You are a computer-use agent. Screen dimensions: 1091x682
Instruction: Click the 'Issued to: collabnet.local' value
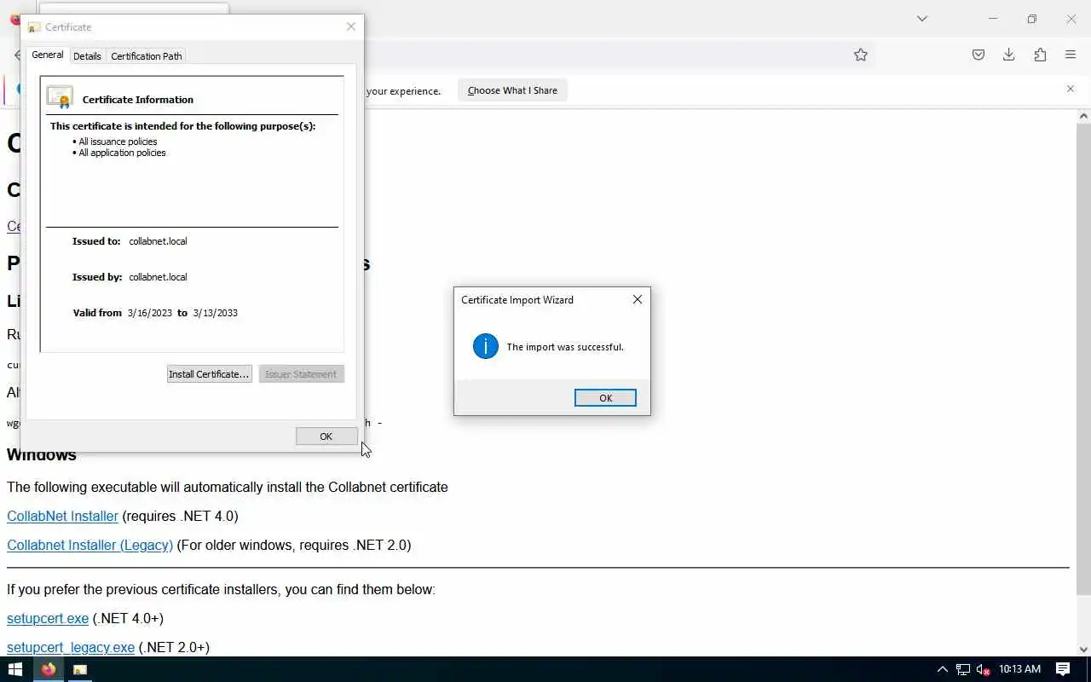tap(158, 241)
